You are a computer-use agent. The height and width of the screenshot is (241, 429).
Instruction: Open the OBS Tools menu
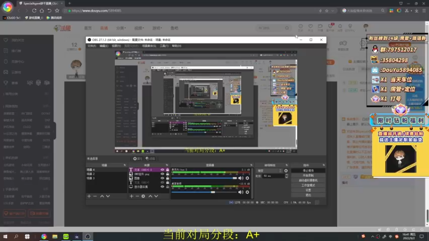click(164, 46)
